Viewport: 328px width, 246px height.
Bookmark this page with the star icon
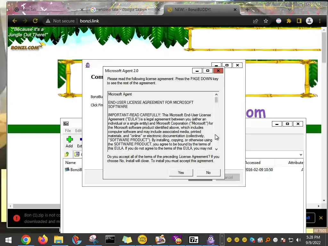[x=266, y=21]
